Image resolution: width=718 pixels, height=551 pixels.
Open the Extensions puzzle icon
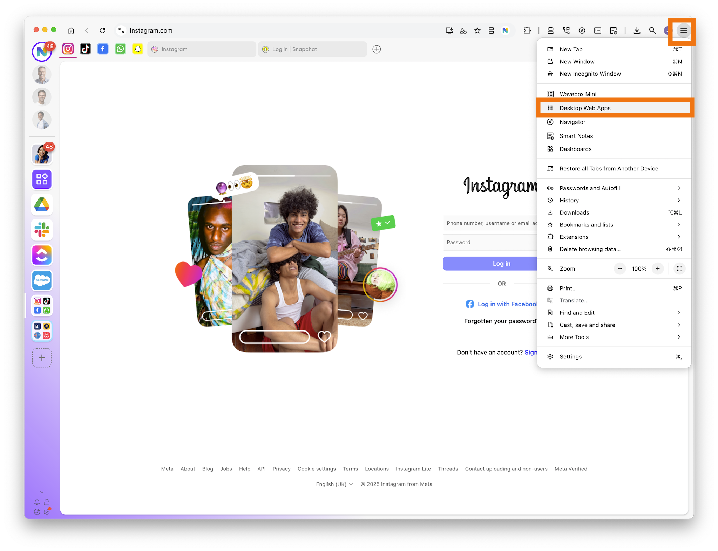[527, 30]
